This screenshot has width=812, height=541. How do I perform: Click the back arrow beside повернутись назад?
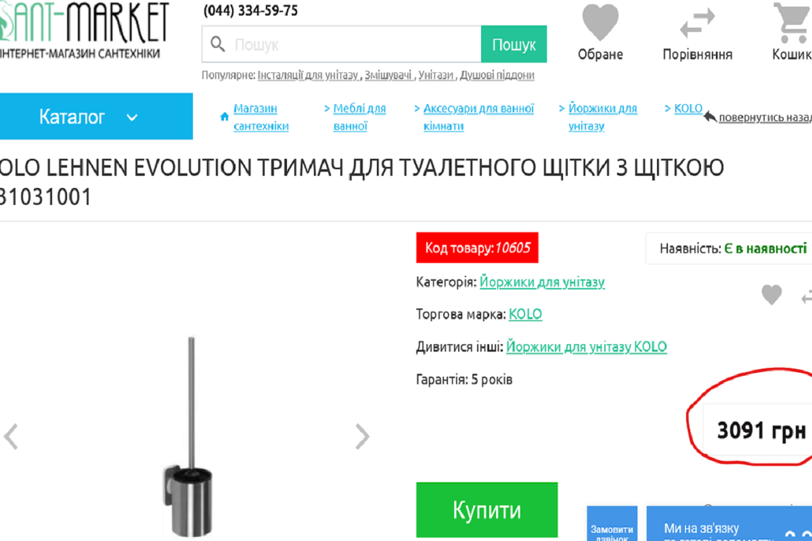point(710,117)
